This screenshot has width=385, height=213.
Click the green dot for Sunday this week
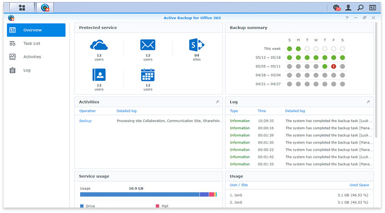point(289,49)
